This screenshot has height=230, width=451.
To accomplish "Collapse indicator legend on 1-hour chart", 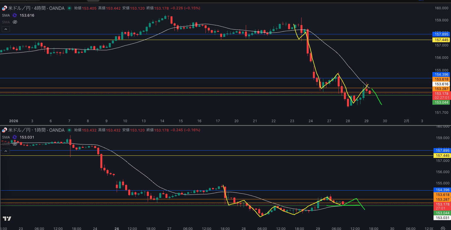I will pos(6,151).
